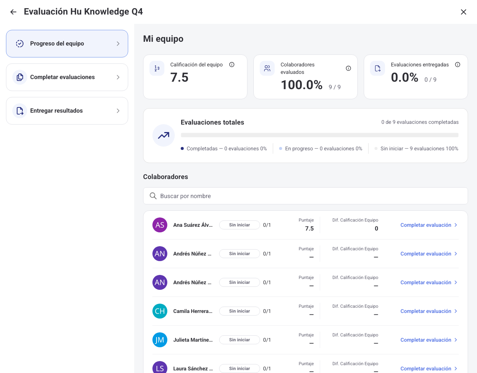Viewport: 477px width, 373px height.
Task: Expand chevron beside Completar evaluaciones
Action: tap(118, 77)
